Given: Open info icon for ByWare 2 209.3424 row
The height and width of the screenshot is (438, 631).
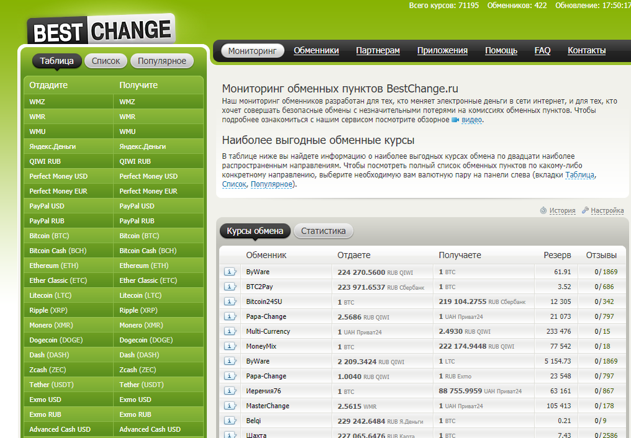Looking at the screenshot, I should [230, 361].
